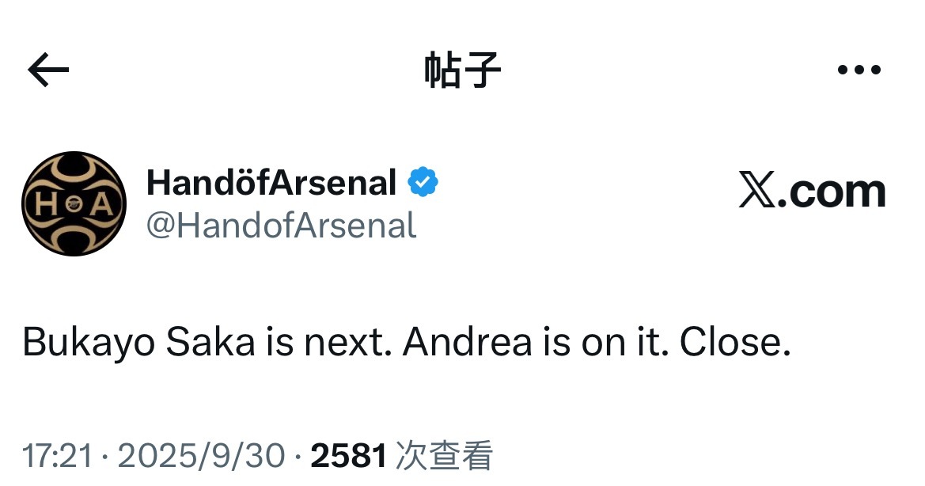Tap the 帖子 page title
The image size is (925, 486).
pos(462,70)
